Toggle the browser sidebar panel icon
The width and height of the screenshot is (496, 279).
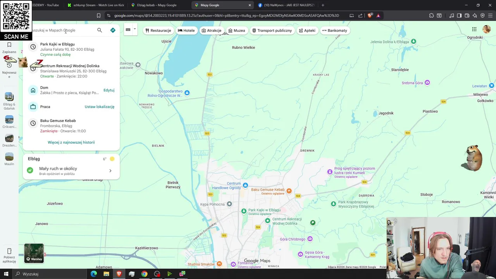459,15
